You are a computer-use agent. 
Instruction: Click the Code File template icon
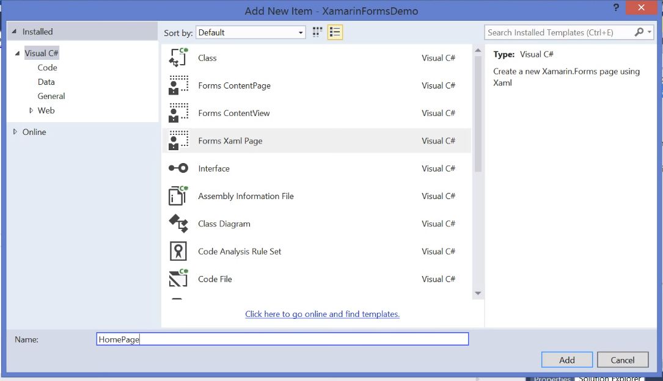(178, 279)
